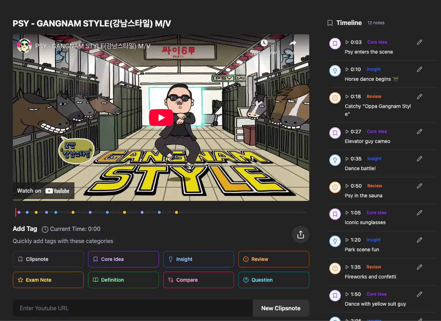Edit the 'Dance with yellow suit guy' note
This screenshot has height=321, width=441.
pyautogui.click(x=420, y=294)
